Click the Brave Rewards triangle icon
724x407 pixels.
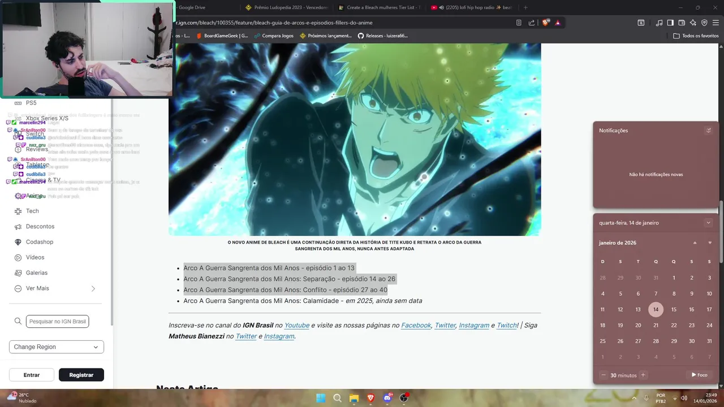tap(558, 23)
